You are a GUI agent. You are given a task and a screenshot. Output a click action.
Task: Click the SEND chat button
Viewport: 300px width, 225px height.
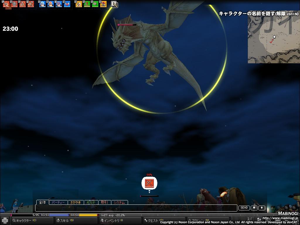click(244, 208)
